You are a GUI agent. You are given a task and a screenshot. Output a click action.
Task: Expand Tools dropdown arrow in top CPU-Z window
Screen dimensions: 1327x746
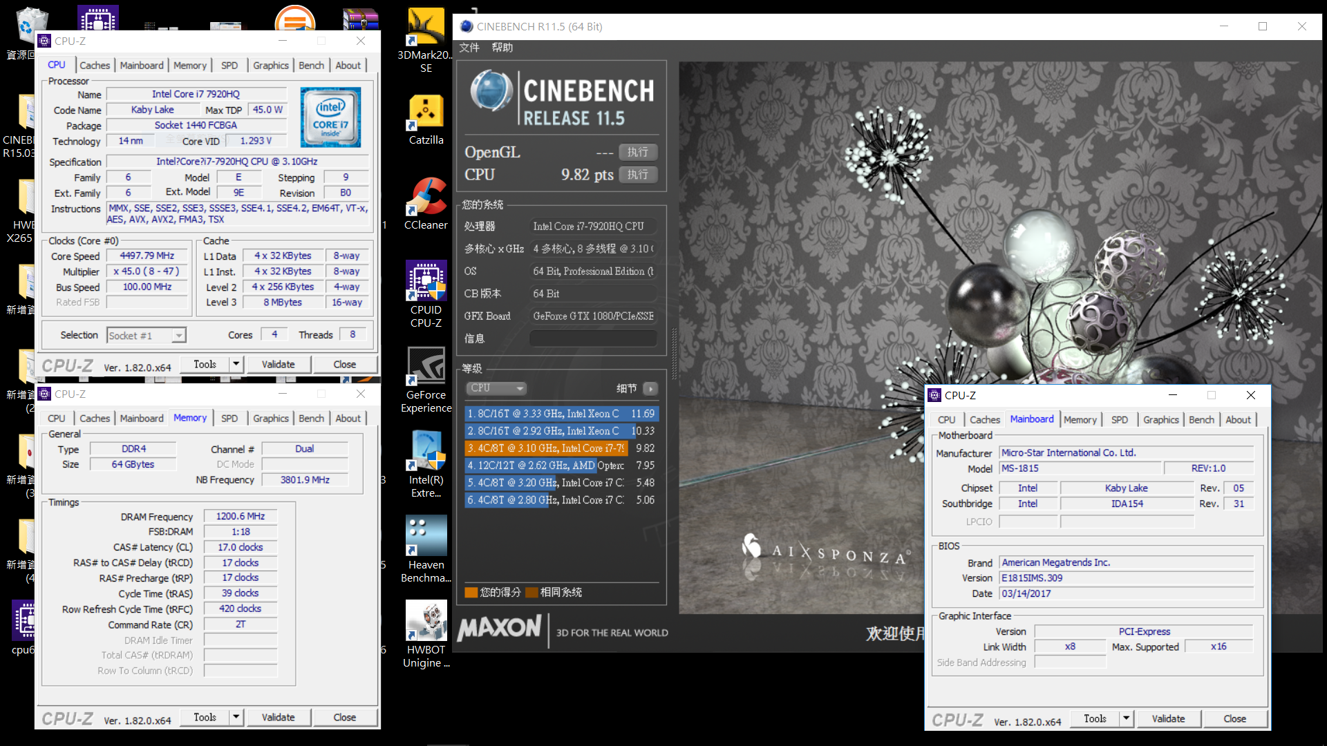tap(236, 364)
